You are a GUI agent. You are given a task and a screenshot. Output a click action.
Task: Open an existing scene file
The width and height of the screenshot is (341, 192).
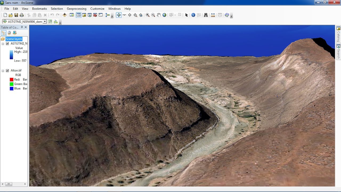[11, 15]
